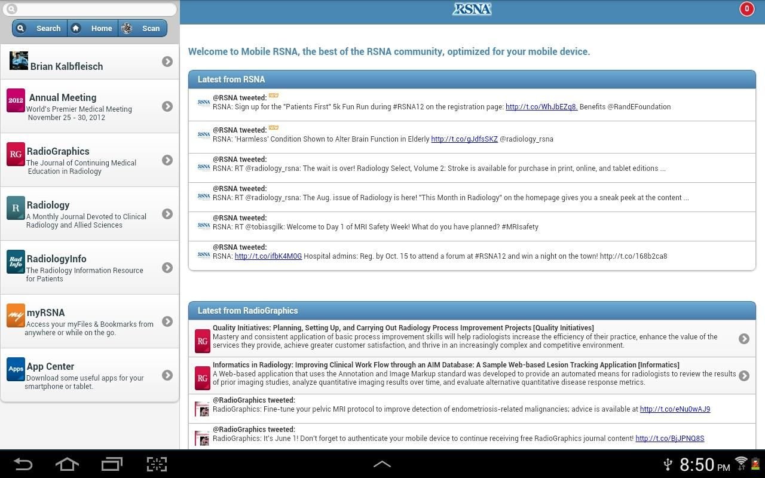Click the MRI Safety Week tweet text
This screenshot has width=765, height=478.
(x=375, y=227)
